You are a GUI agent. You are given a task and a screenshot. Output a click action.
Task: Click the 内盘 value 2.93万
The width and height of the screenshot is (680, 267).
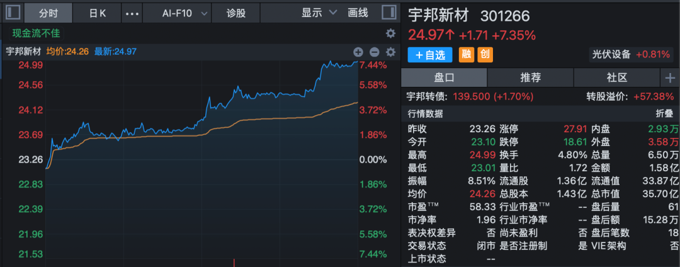pos(664,128)
